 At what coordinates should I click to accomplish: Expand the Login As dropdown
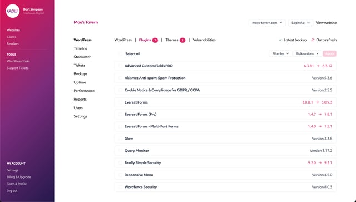[300, 23]
